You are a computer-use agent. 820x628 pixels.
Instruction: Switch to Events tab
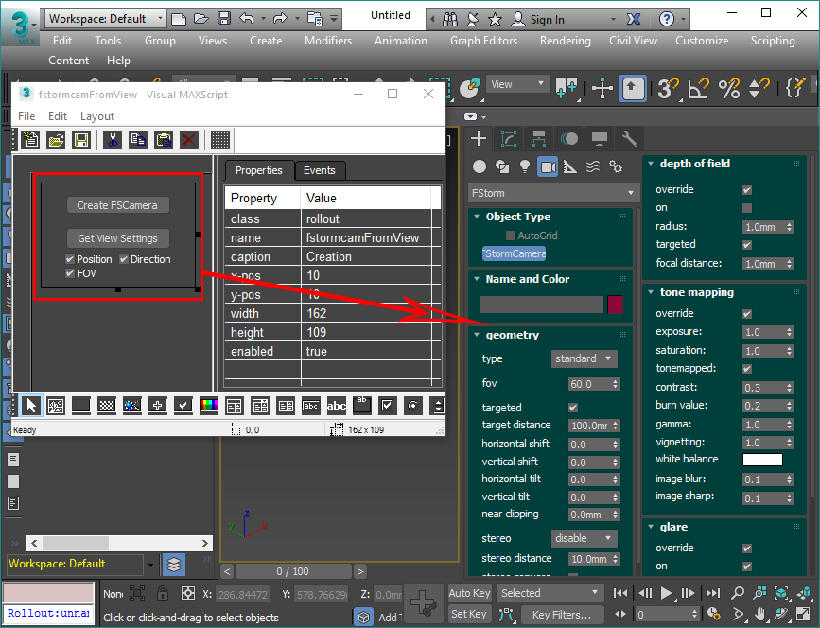click(x=319, y=170)
